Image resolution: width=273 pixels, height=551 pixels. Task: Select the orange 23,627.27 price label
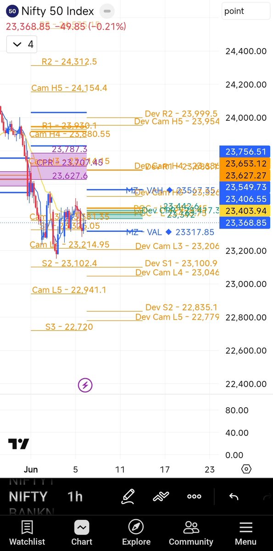click(x=245, y=175)
